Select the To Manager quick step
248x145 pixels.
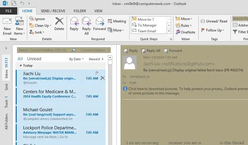coord(149,25)
